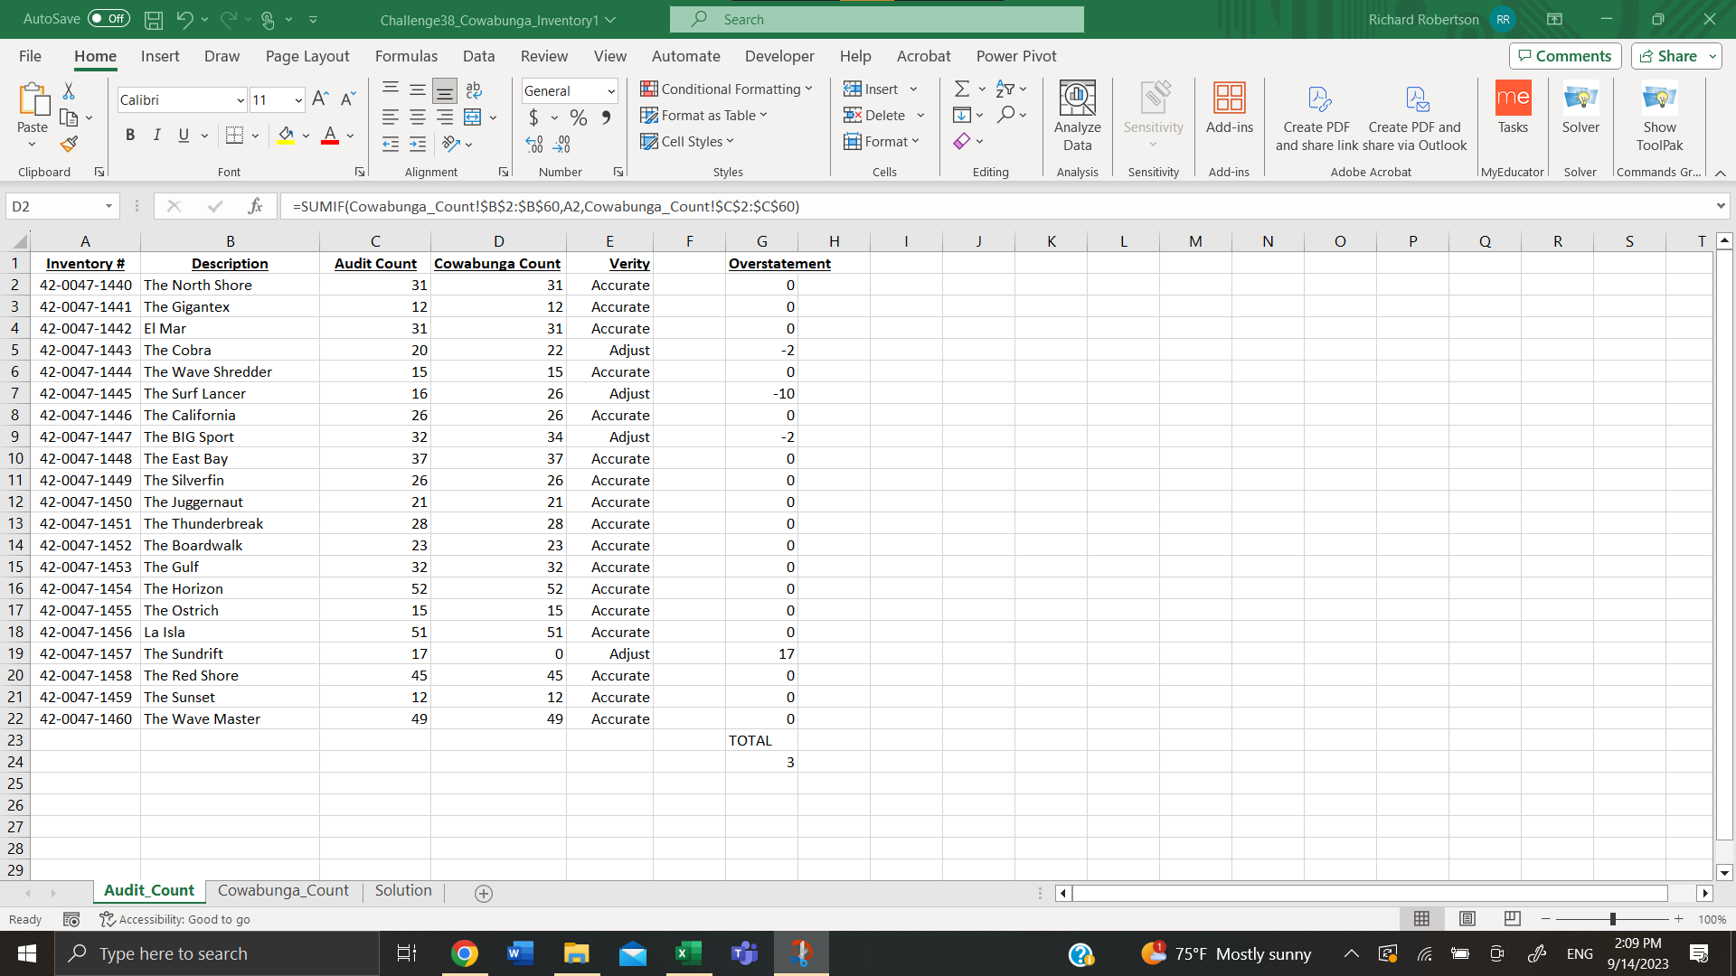The height and width of the screenshot is (976, 1736).
Task: Toggle the AutoSave switch
Action: [108, 18]
